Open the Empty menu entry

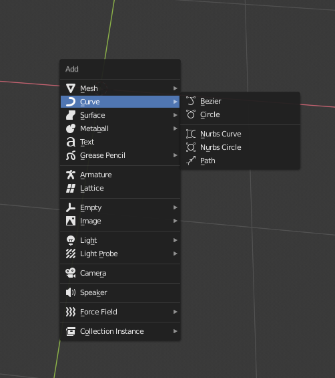120,207
